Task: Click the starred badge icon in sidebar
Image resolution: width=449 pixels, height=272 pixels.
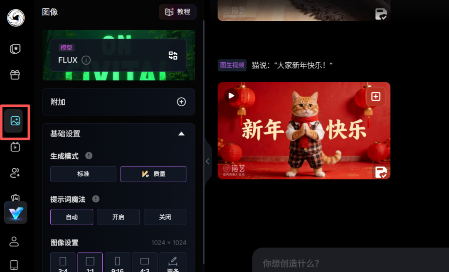Action: (x=15, y=49)
